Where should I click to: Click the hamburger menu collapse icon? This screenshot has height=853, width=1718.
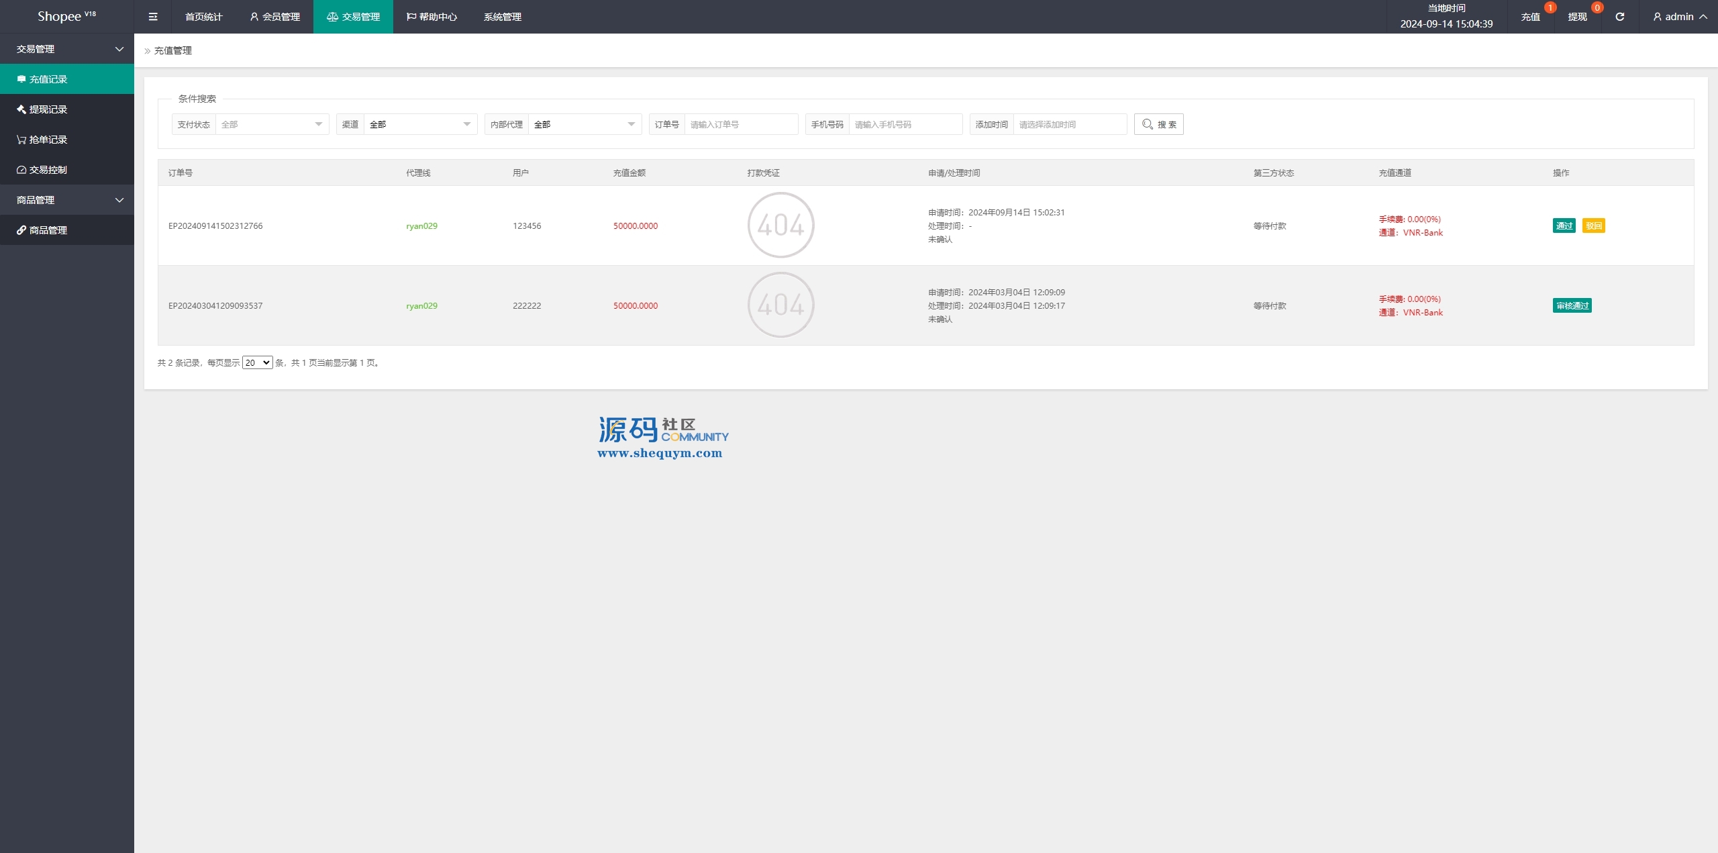tap(153, 17)
